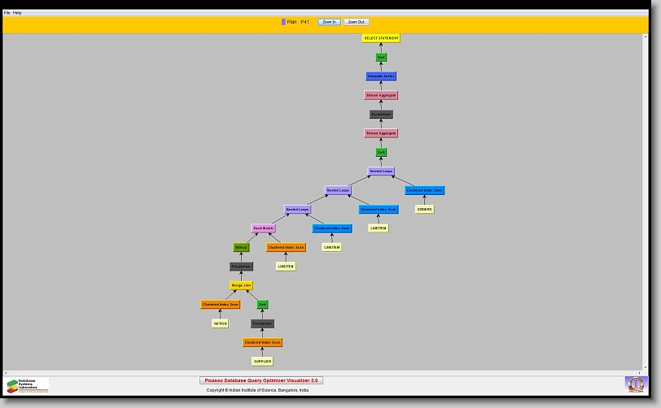Image resolution: width=661 pixels, height=408 pixels.
Task: Click the Merge Join node
Action: point(241,285)
